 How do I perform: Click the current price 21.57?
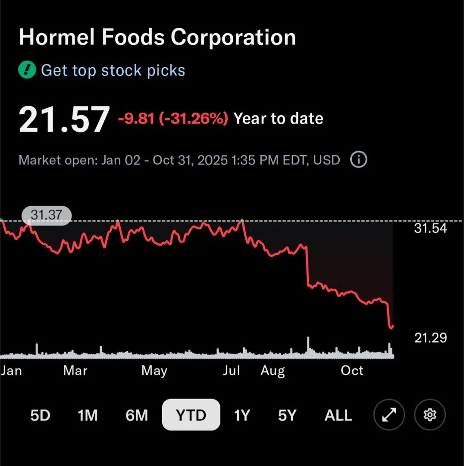[64, 120]
